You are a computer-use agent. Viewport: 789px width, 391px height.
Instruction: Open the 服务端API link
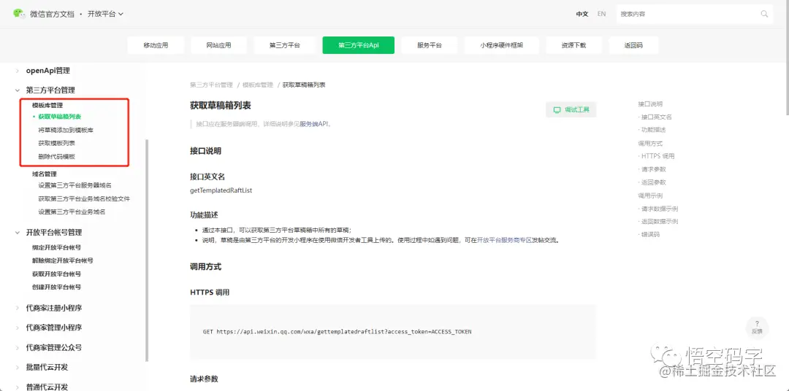click(314, 123)
